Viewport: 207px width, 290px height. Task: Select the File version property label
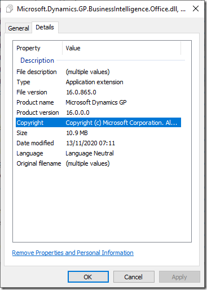tap(32, 92)
